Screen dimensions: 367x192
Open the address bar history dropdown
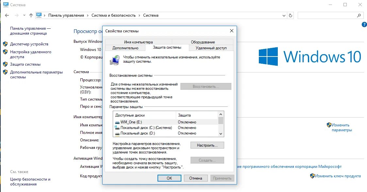(284, 15)
